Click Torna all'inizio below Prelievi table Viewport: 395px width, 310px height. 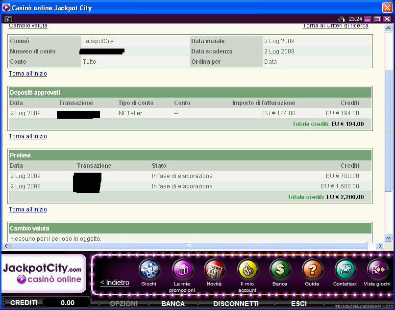[x=28, y=209]
